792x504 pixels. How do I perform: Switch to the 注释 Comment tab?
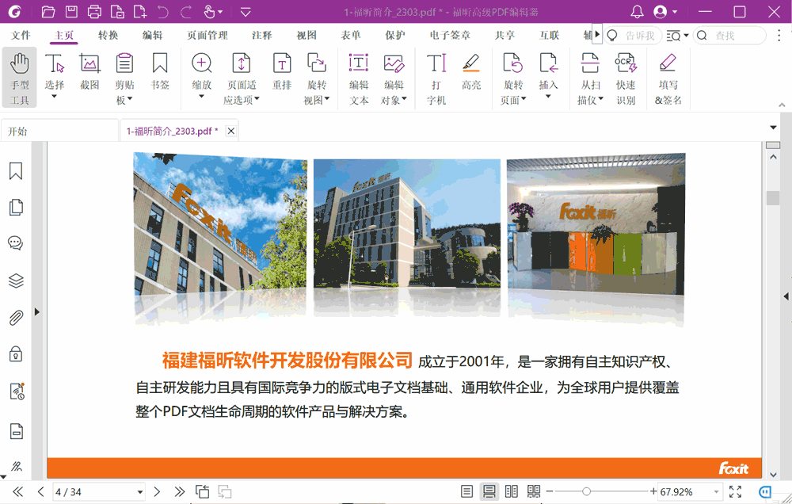[x=261, y=36]
